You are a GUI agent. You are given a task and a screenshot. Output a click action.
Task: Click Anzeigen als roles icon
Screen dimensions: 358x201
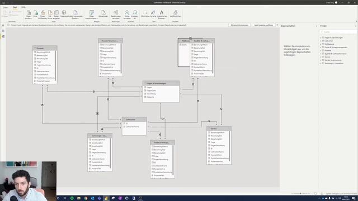click(x=135, y=14)
